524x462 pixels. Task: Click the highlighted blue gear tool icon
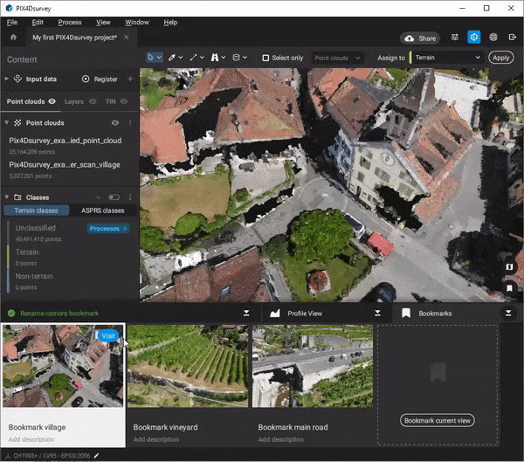click(x=474, y=37)
